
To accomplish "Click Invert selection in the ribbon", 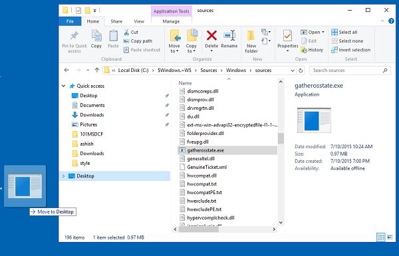I will click(350, 50).
